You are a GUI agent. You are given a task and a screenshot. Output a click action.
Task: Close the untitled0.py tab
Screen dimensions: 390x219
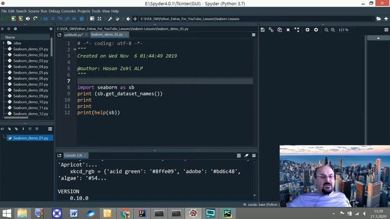pos(86,35)
